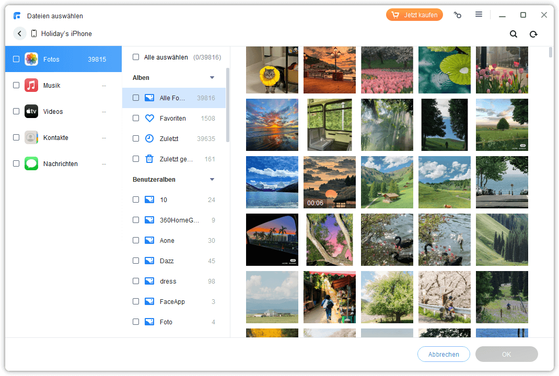Open the search magnifier icon

click(x=514, y=34)
